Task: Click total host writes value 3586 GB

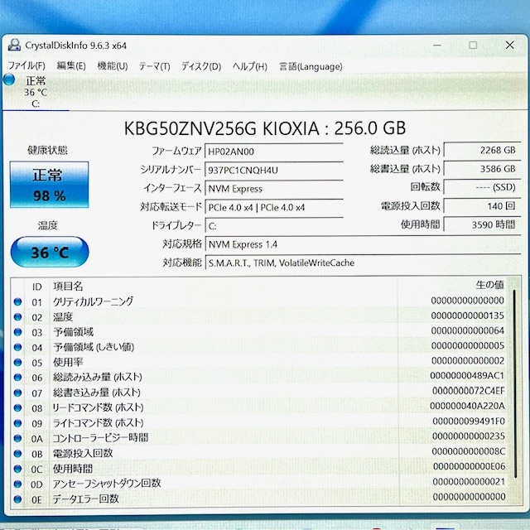Action: click(482, 169)
